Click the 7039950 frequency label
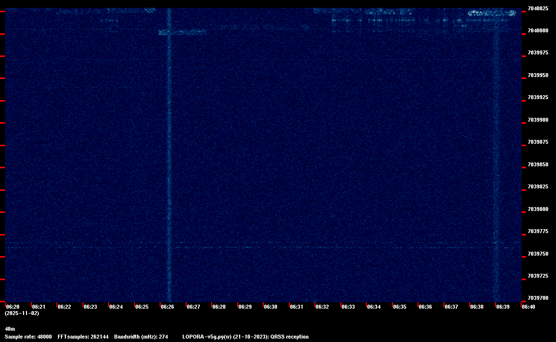The image size is (556, 342). tap(538, 76)
